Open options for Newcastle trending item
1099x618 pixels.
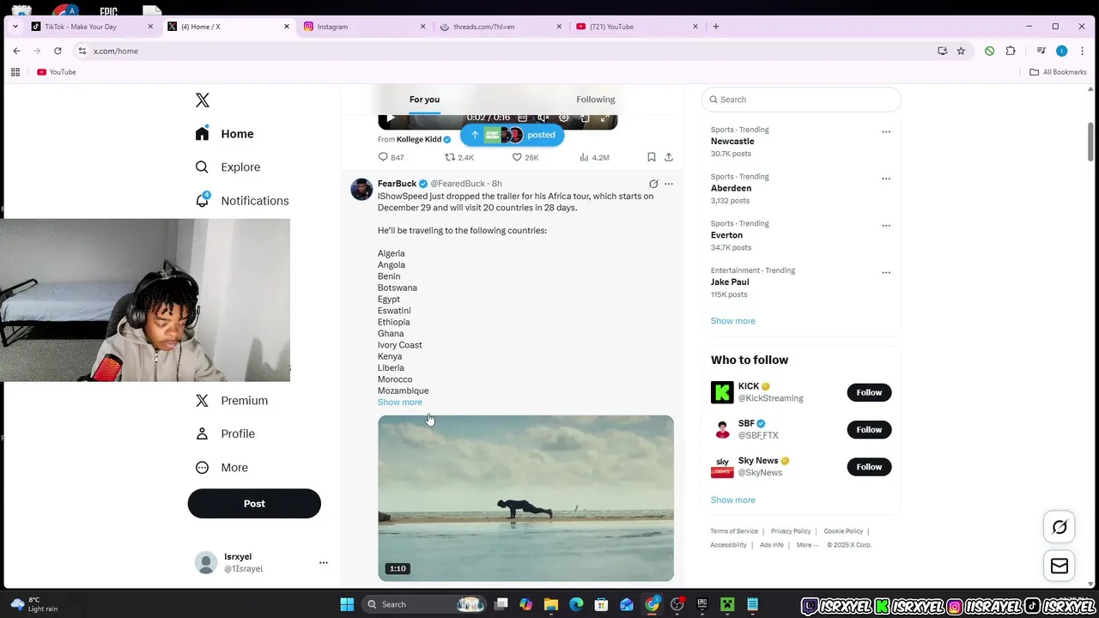(886, 132)
